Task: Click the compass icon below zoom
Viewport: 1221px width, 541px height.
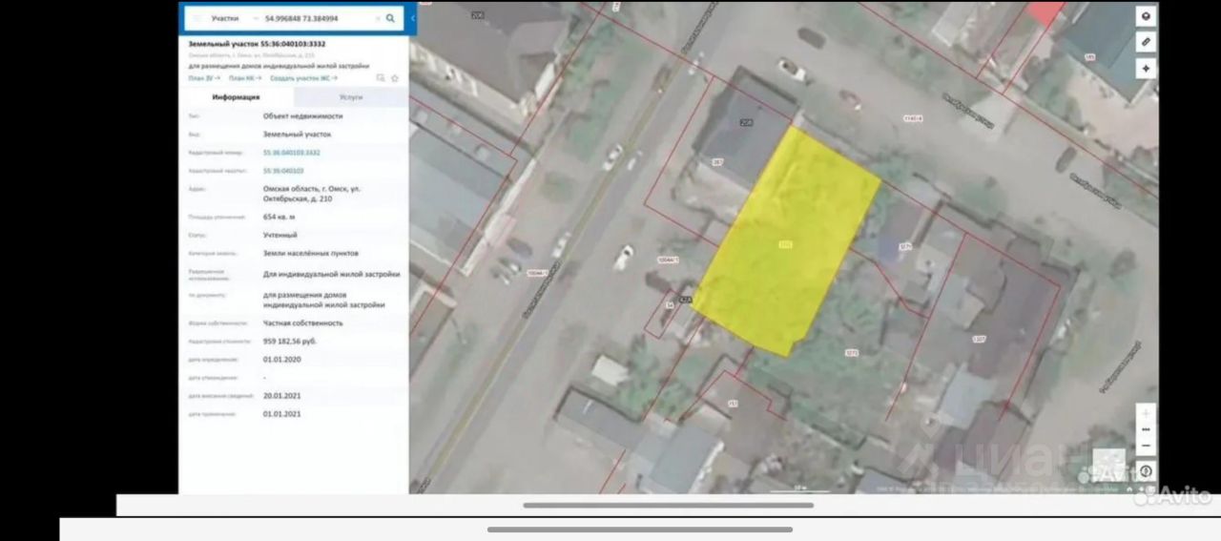Action: [x=1146, y=470]
